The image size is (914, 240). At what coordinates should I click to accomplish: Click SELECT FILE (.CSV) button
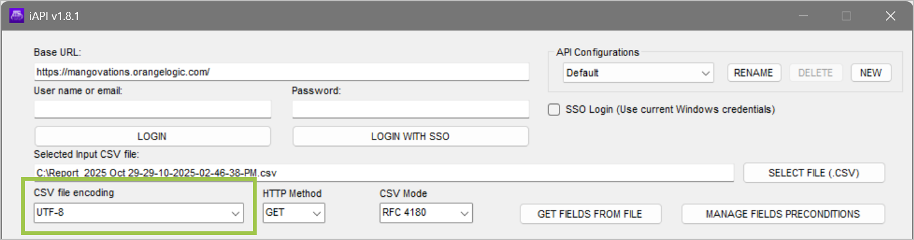coord(814,173)
